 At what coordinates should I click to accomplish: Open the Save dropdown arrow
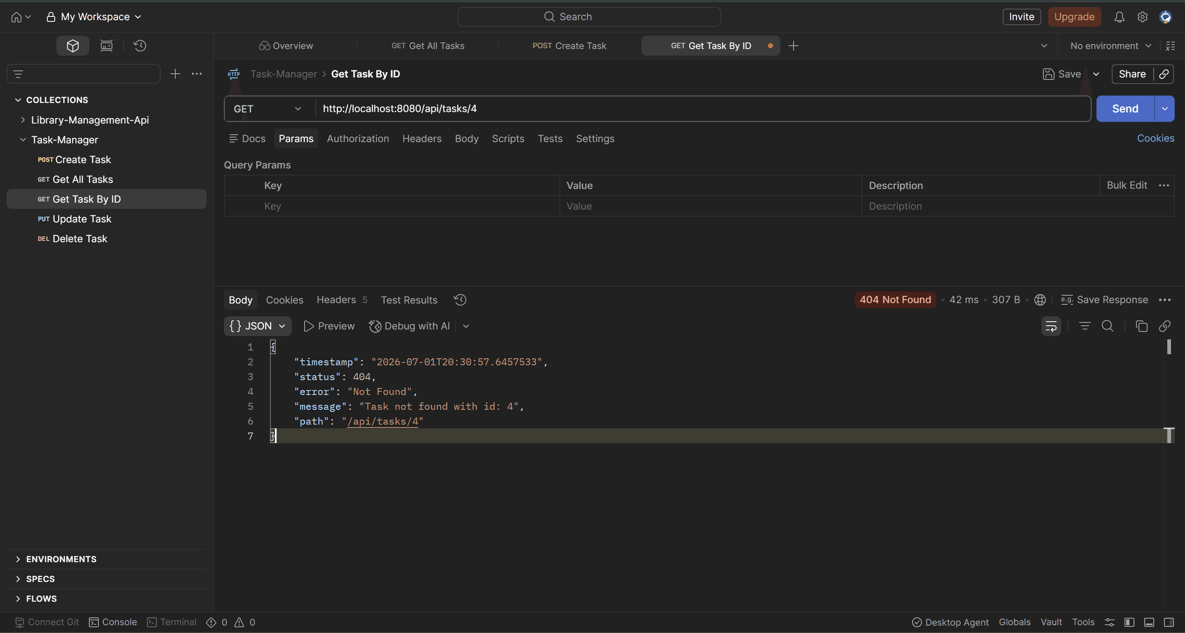1096,74
